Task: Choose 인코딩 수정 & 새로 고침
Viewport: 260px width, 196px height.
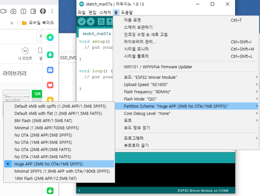Action: 186,35
